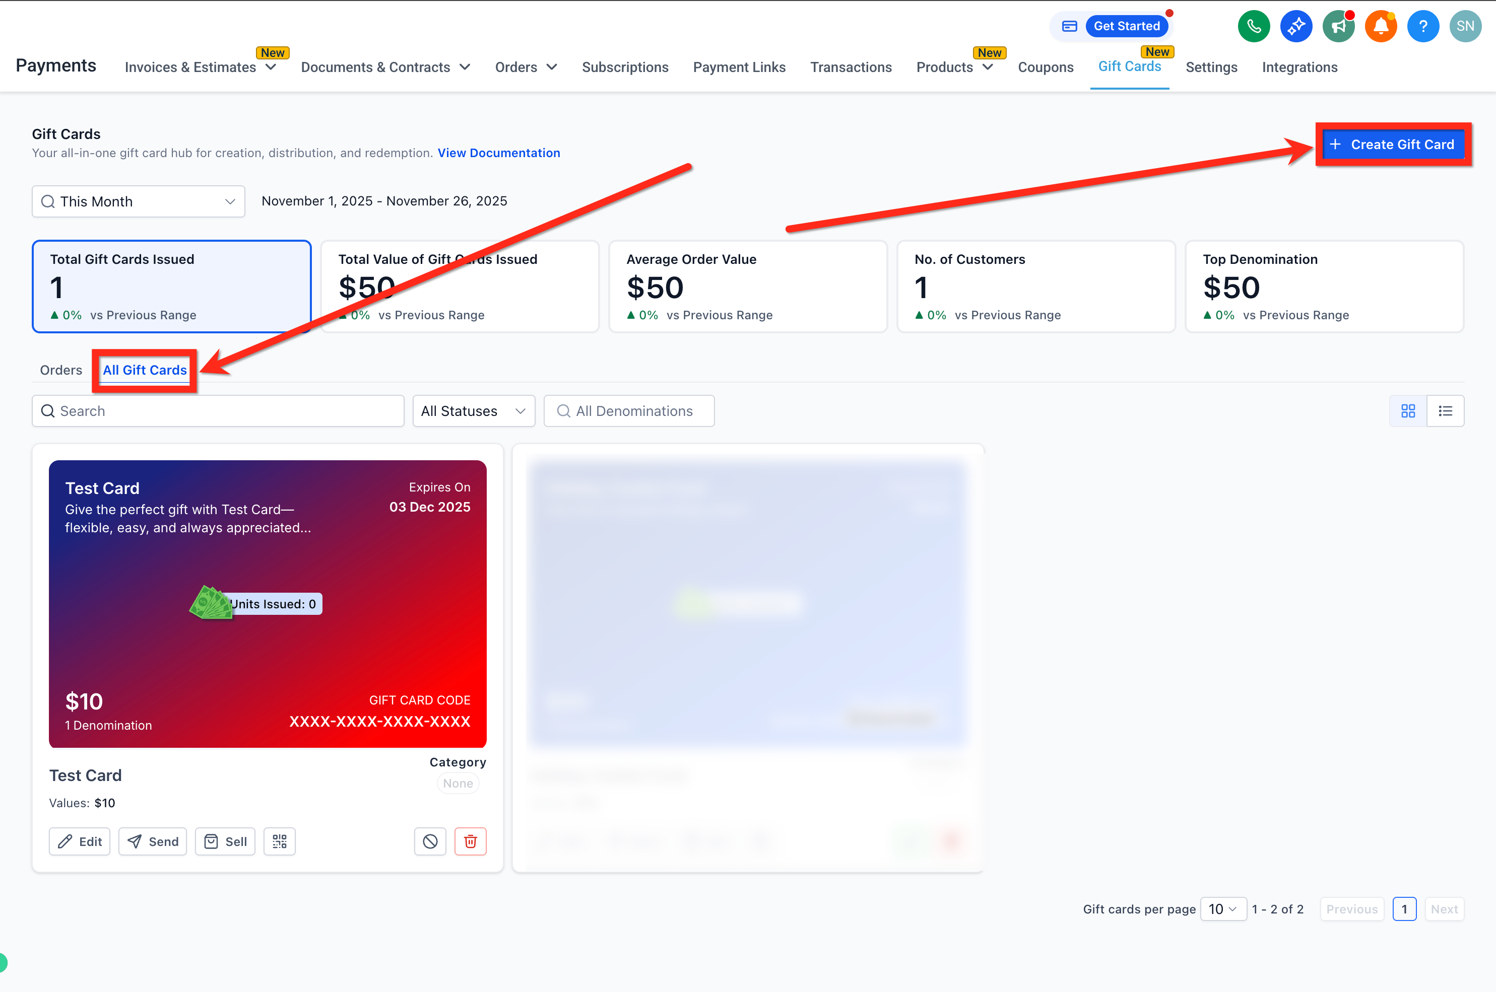This screenshot has width=1496, height=992.
Task: Open Integrations tab
Action: pyautogui.click(x=1299, y=67)
